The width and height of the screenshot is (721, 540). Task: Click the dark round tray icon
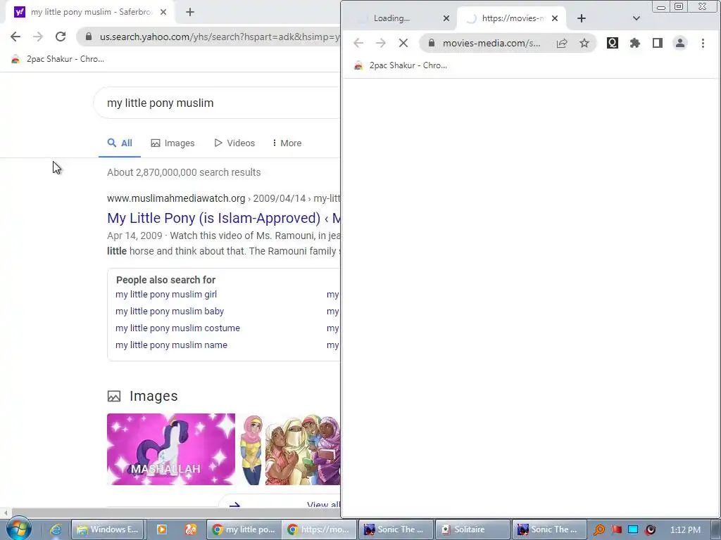(650, 530)
